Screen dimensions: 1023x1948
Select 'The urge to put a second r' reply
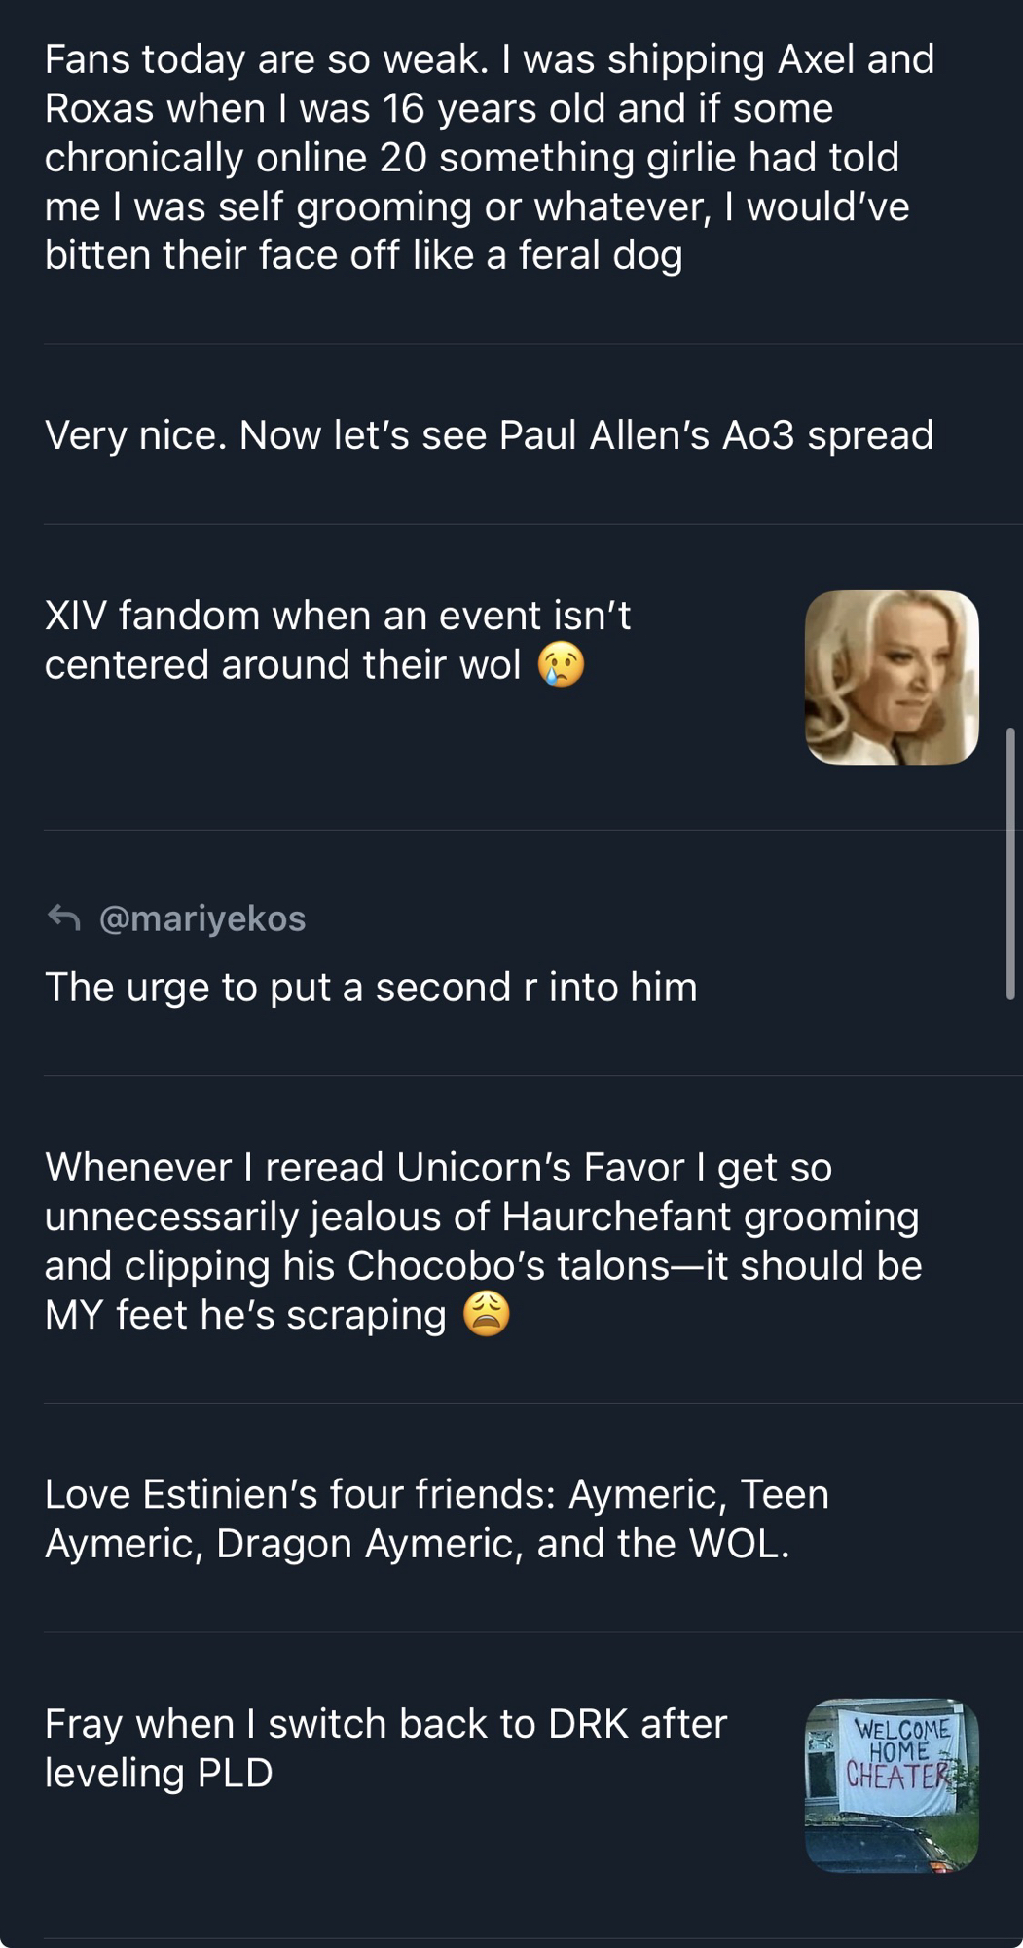pos(371,988)
